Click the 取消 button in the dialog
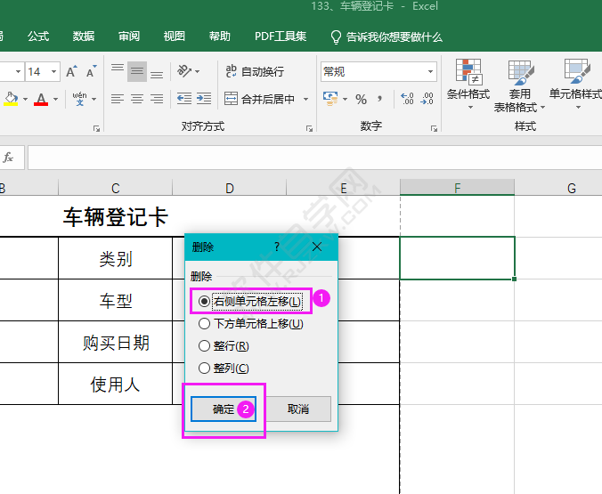The height and width of the screenshot is (494, 602). pos(298,409)
